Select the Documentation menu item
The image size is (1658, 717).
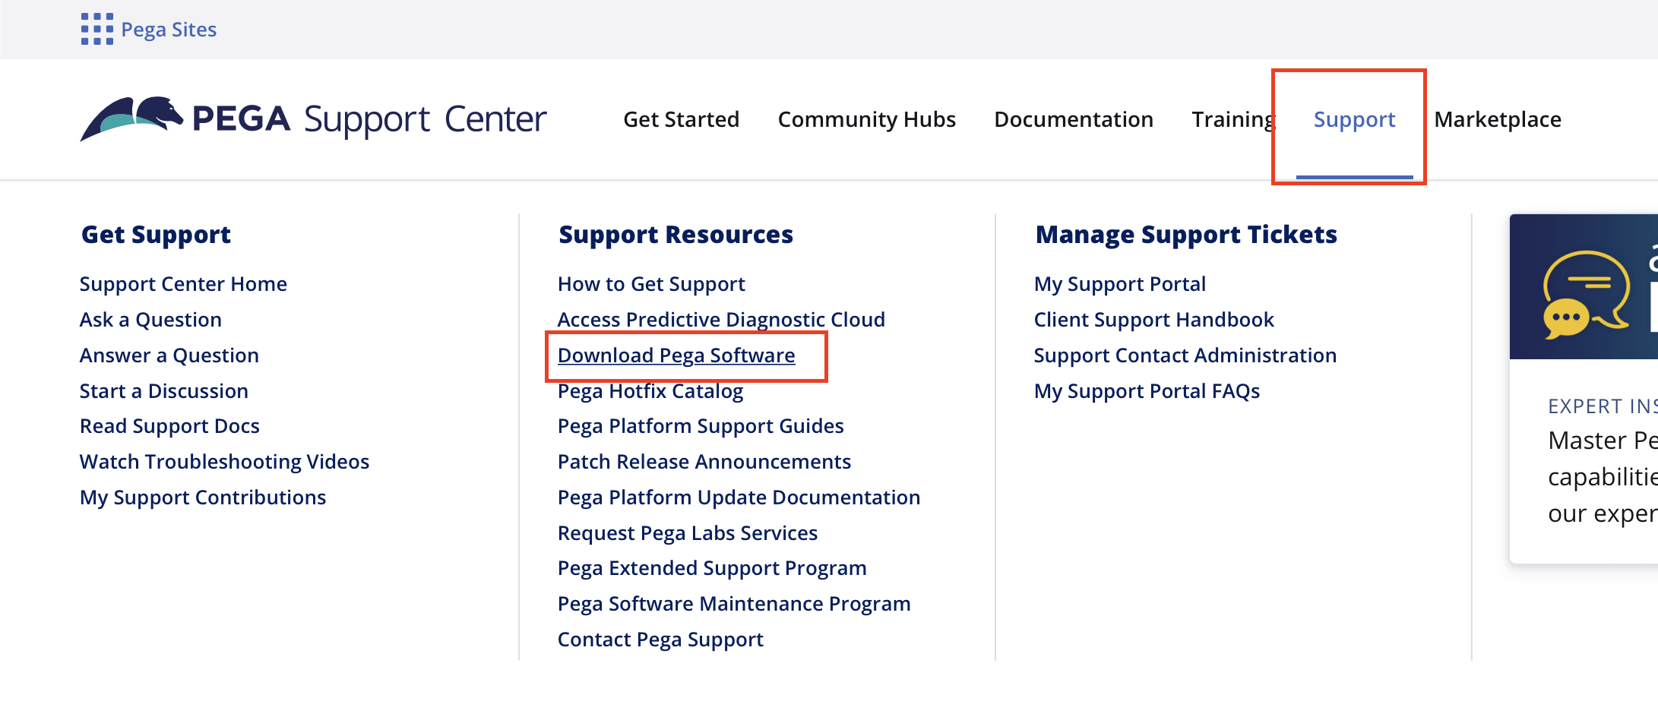point(1074,119)
